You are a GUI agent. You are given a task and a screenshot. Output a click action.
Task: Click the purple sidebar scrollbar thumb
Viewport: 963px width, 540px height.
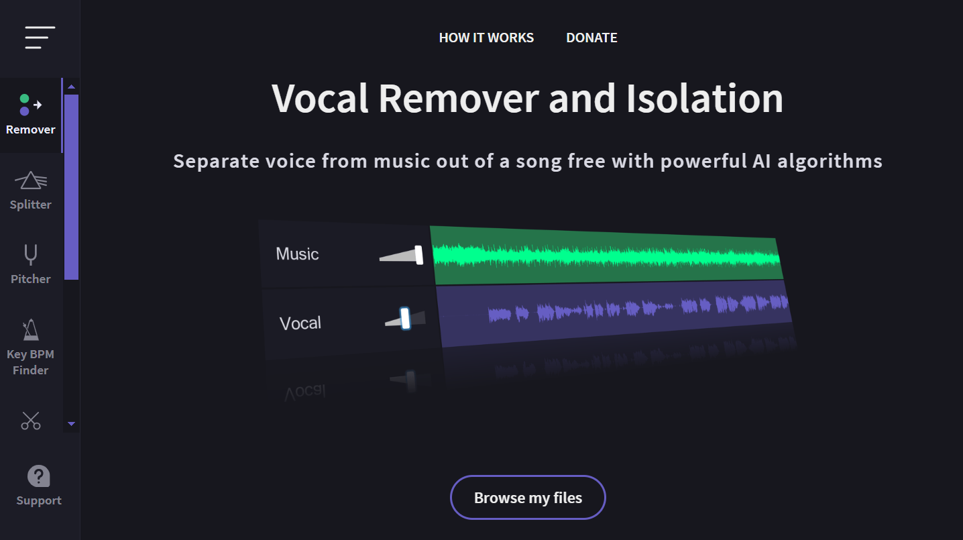72,186
